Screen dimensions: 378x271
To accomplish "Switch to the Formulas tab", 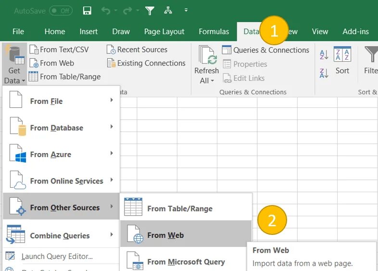I will pos(214,32).
